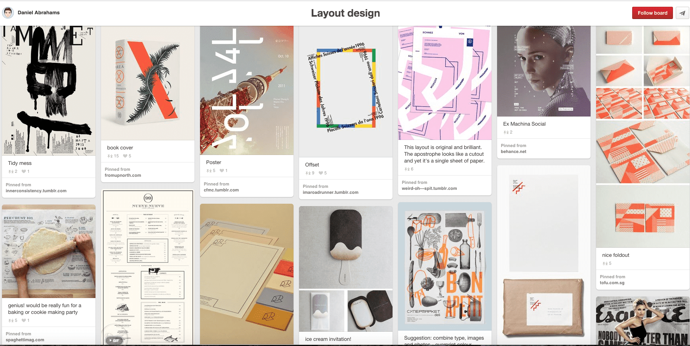The height and width of the screenshot is (346, 690).
Task: Open the palm leaf book cover image
Action: coord(148,83)
